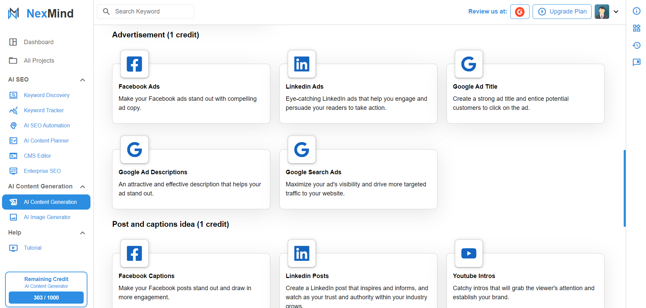Open the Youtube Intros card title
Screen dimensions: 646x308
coord(474,276)
